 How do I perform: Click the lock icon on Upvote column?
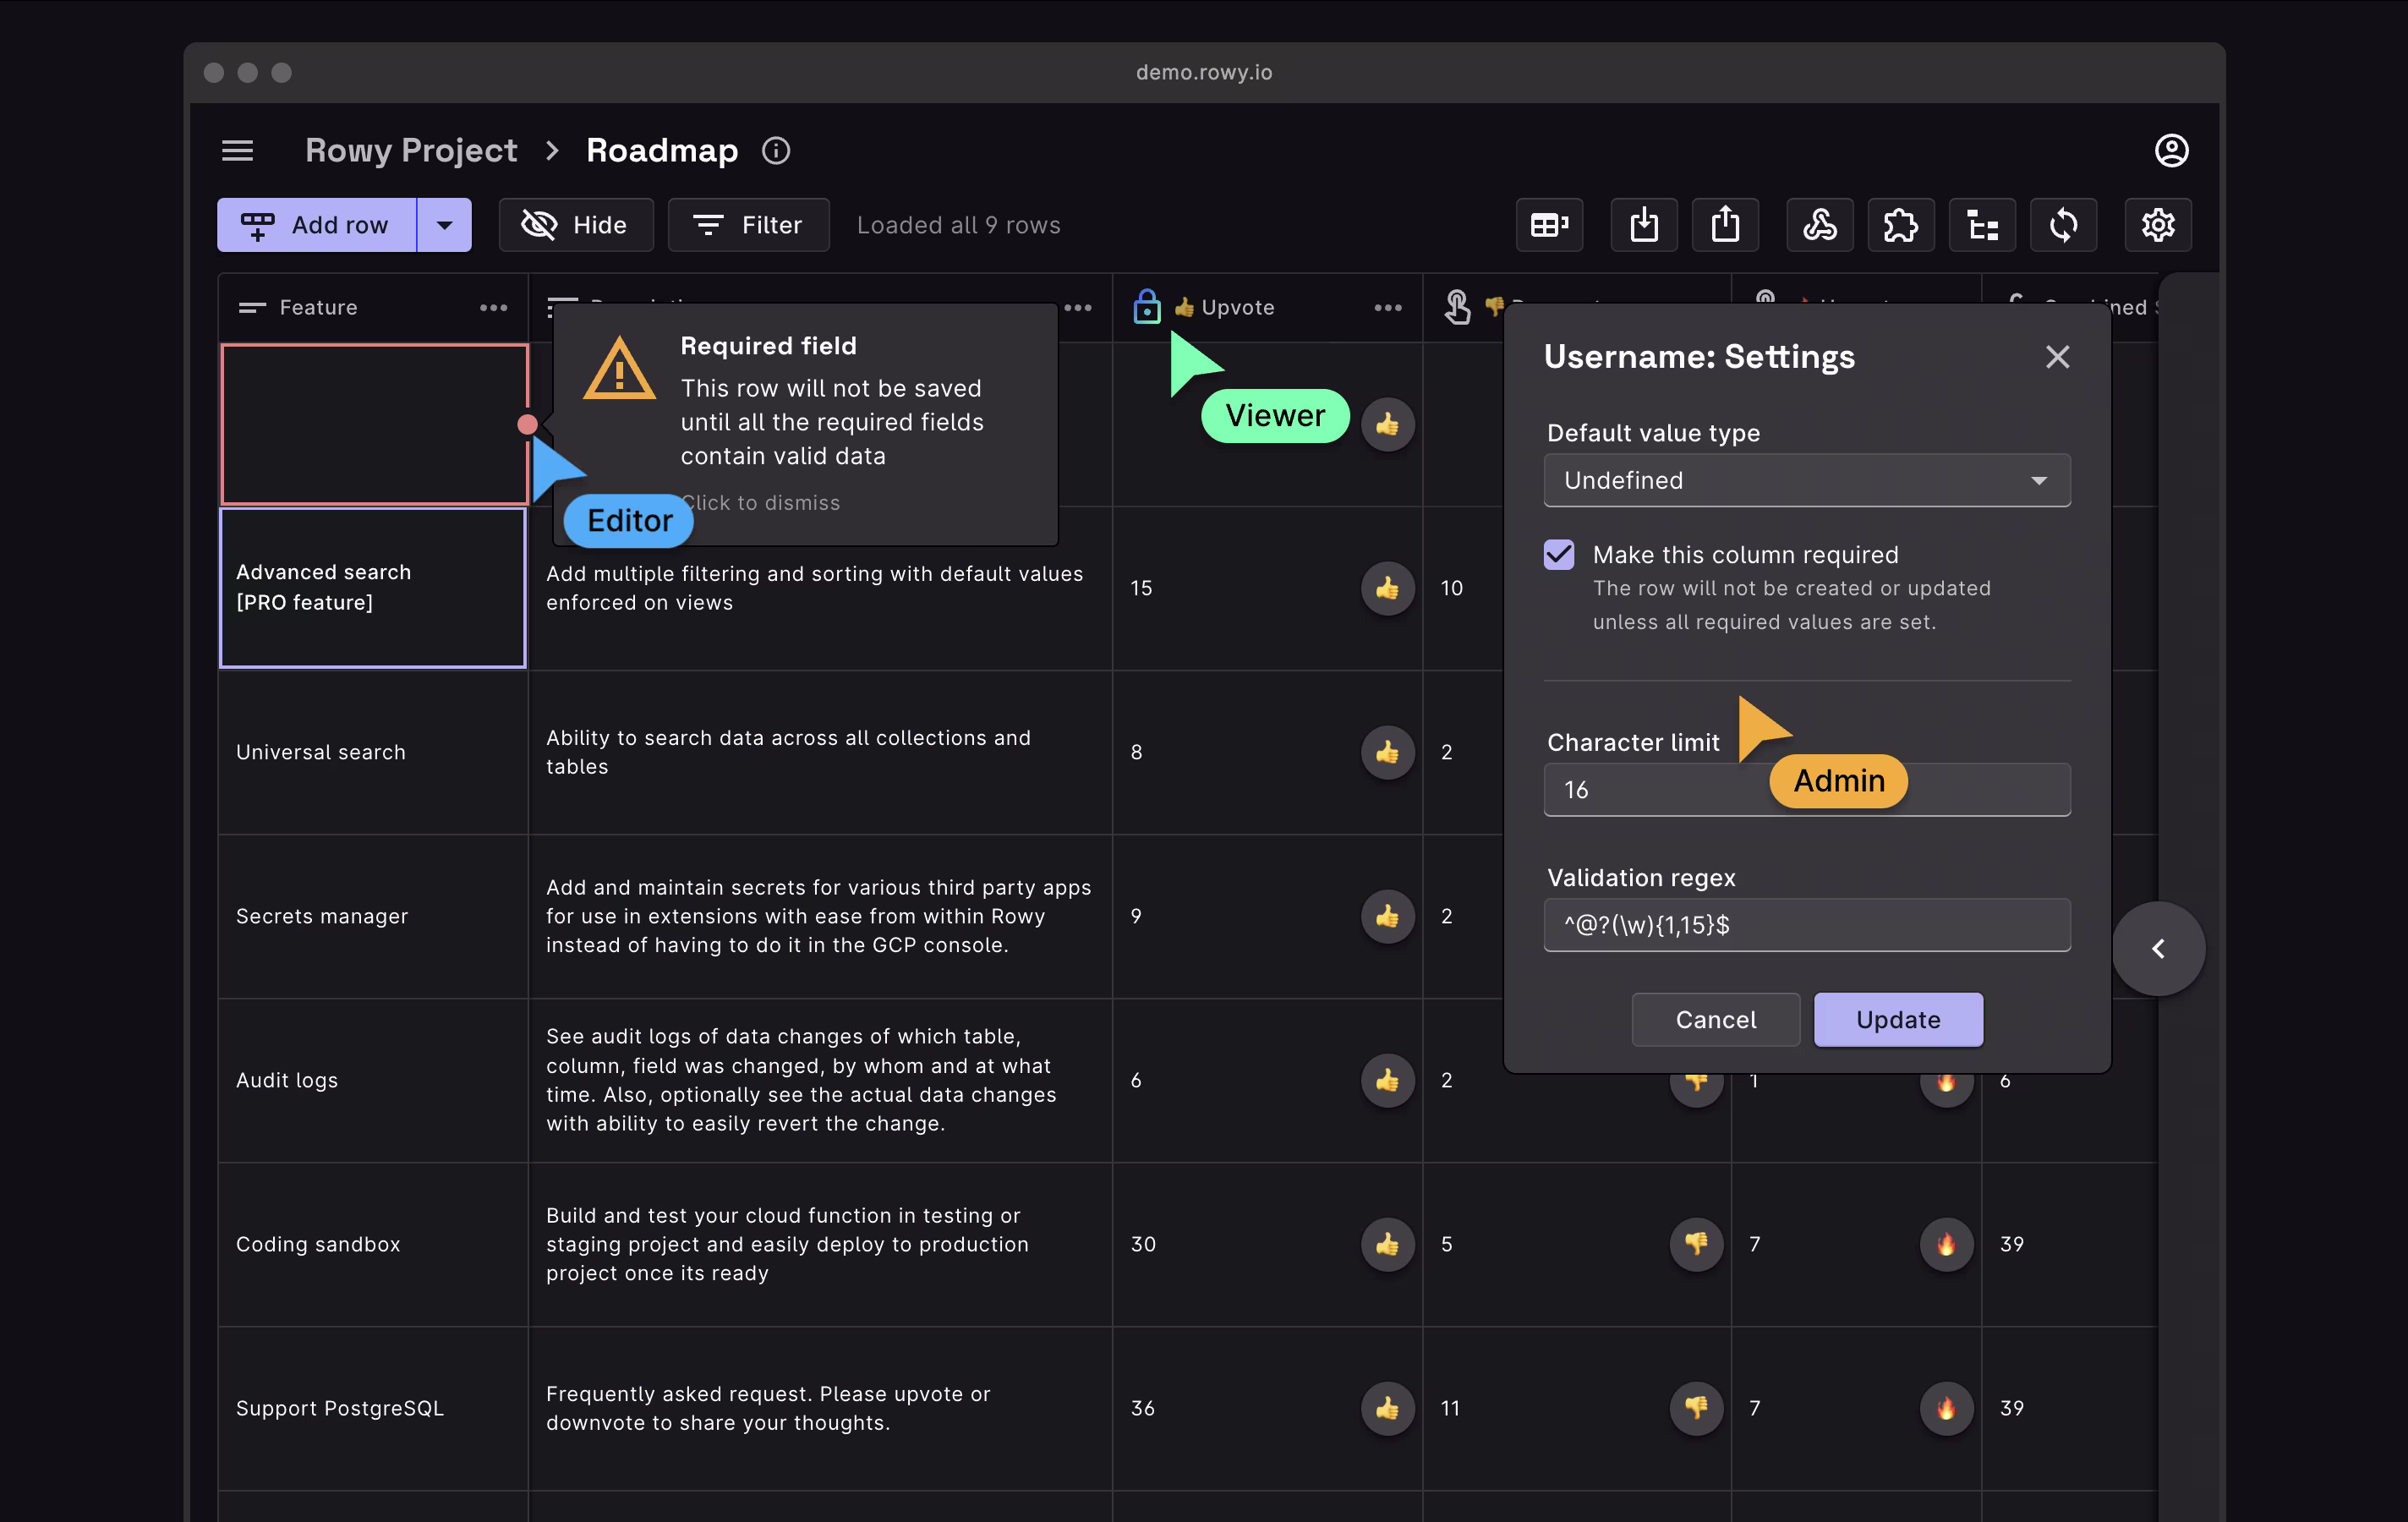(x=1147, y=307)
